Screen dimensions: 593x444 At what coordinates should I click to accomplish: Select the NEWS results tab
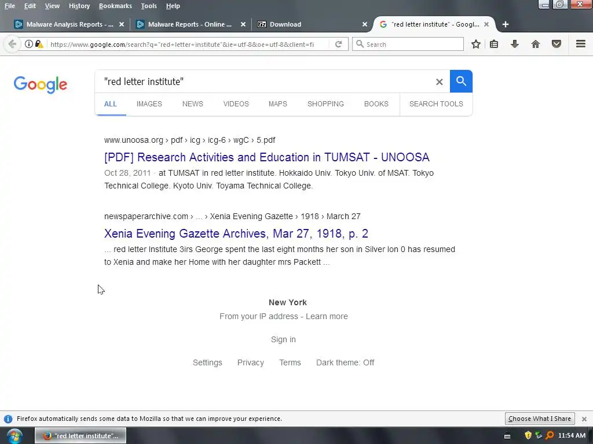(x=192, y=104)
